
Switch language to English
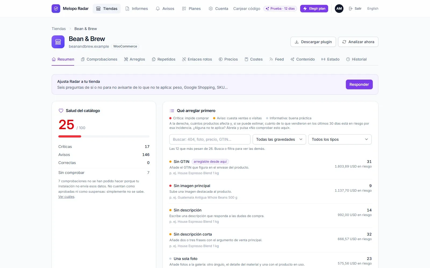pos(373,9)
